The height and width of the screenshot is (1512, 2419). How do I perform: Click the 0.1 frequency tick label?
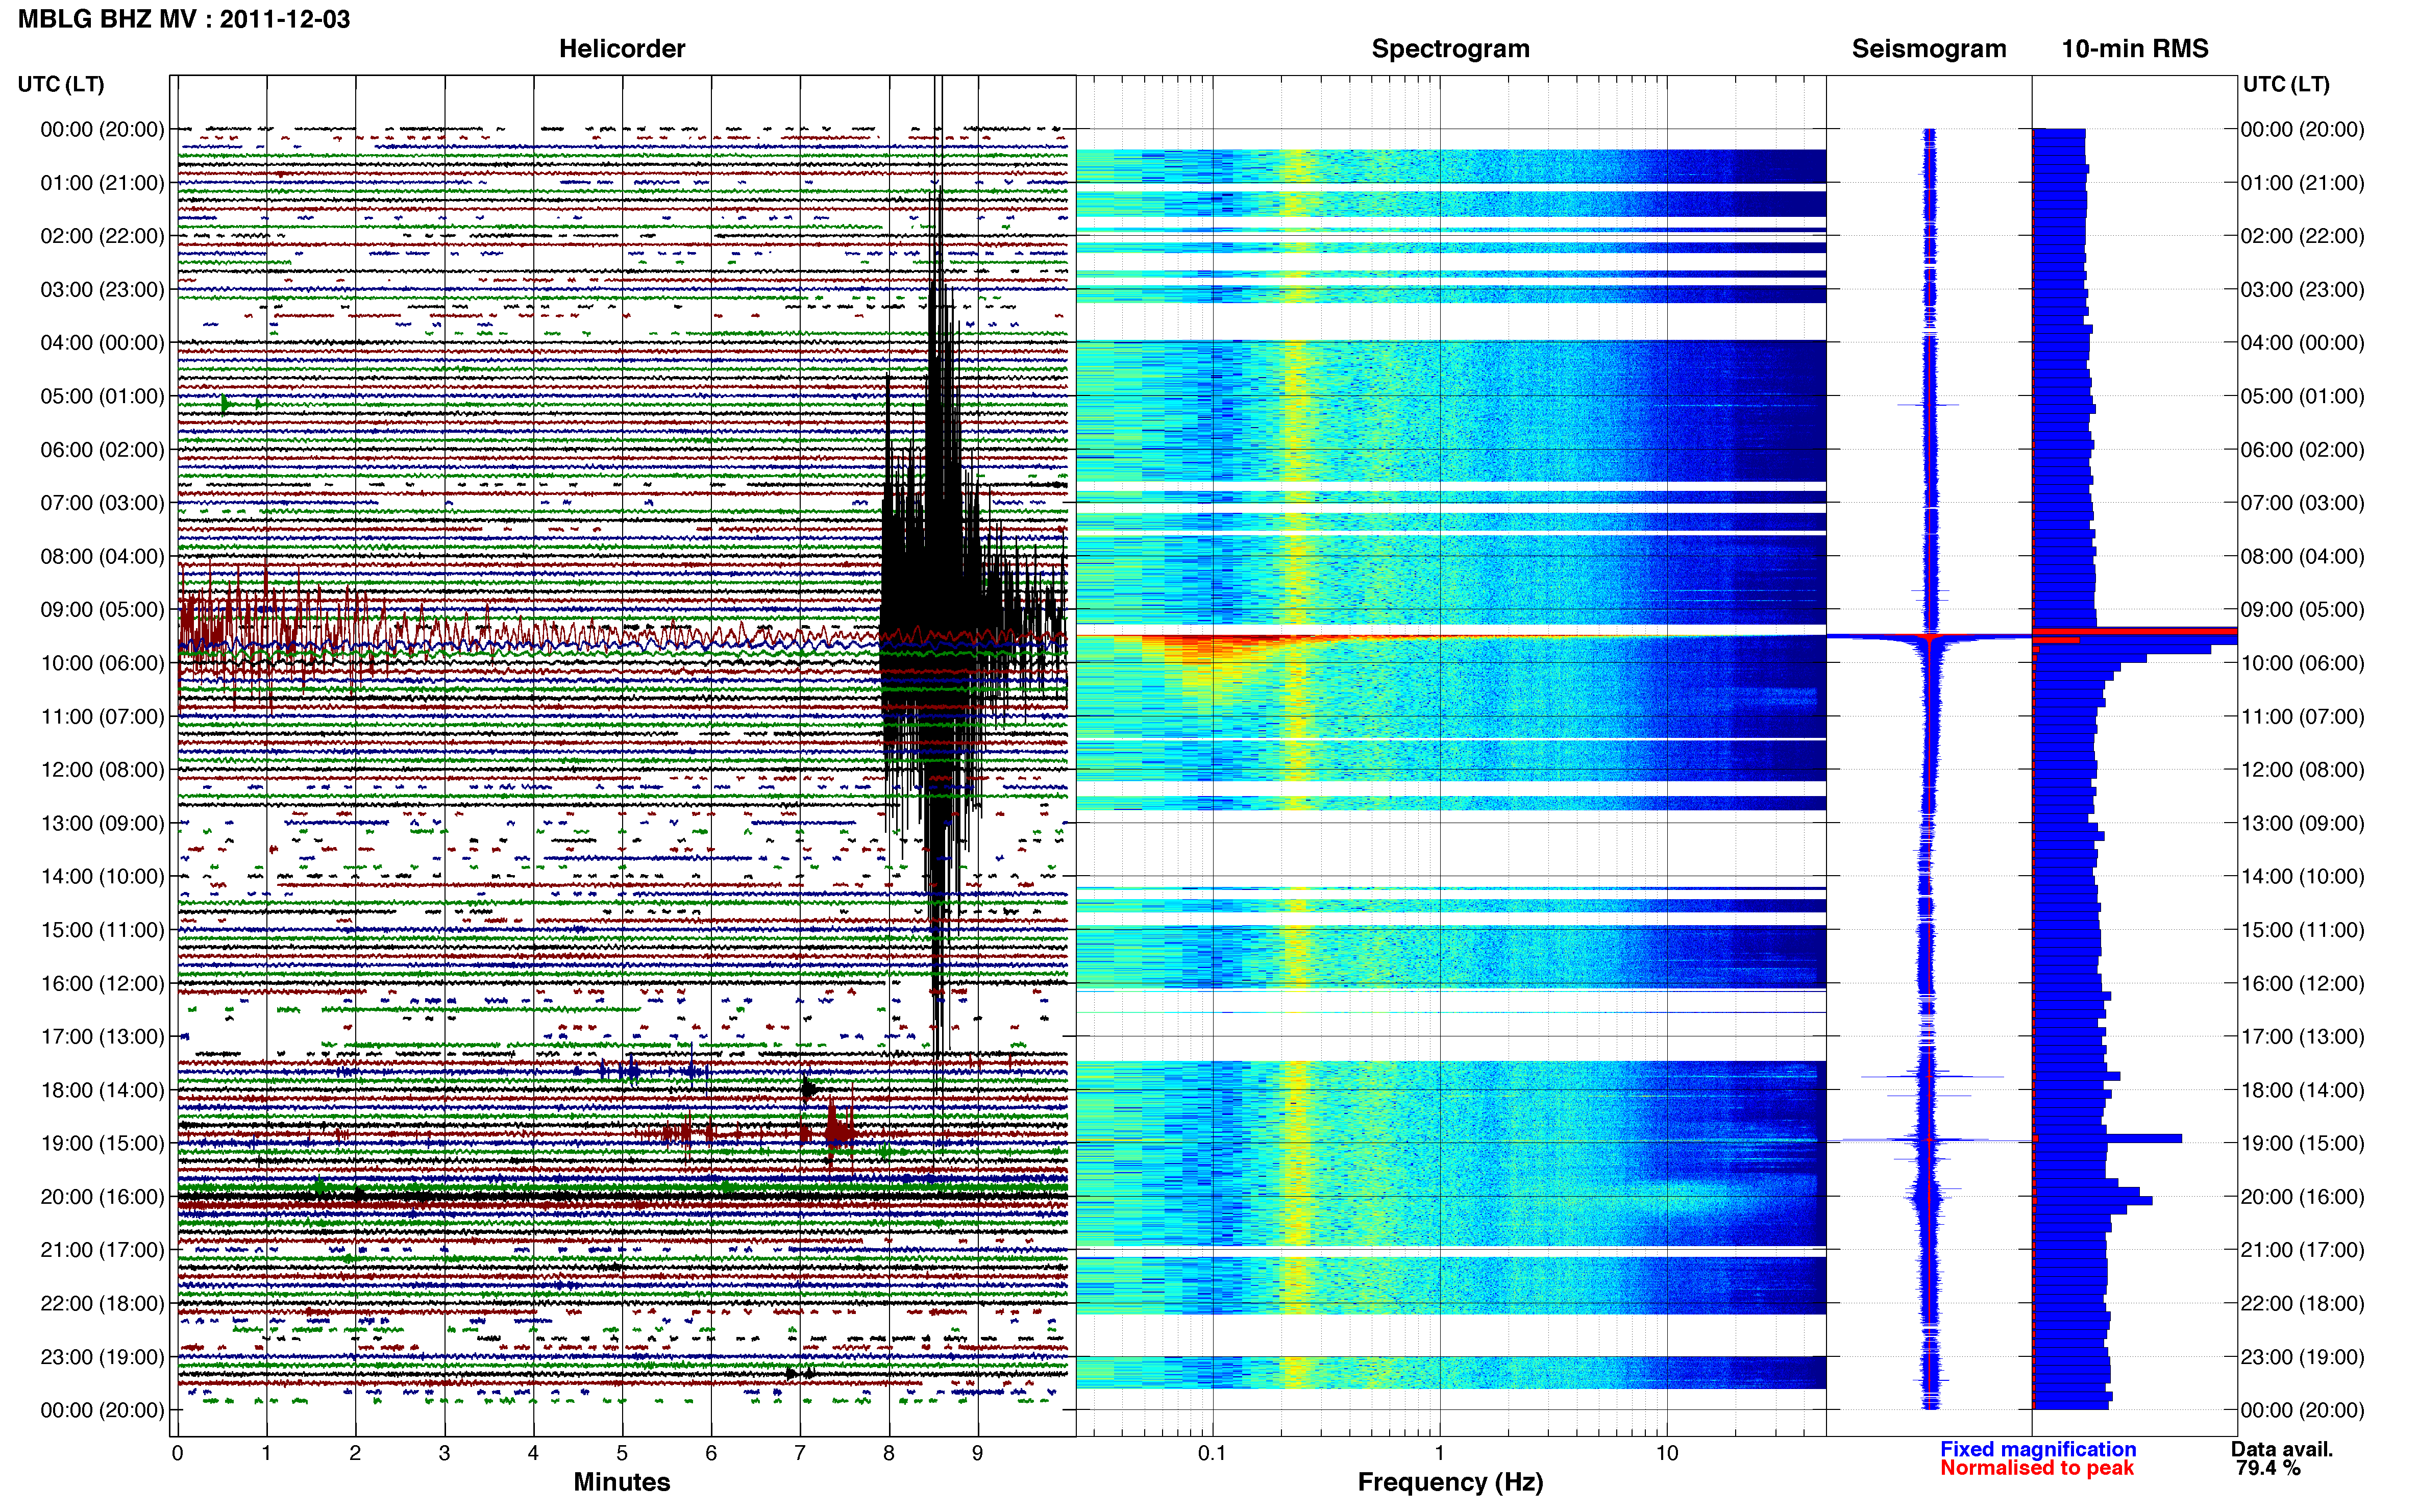tap(1212, 1452)
